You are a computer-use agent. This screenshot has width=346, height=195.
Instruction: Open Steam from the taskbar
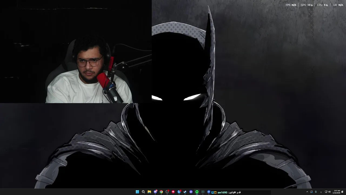click(x=185, y=192)
